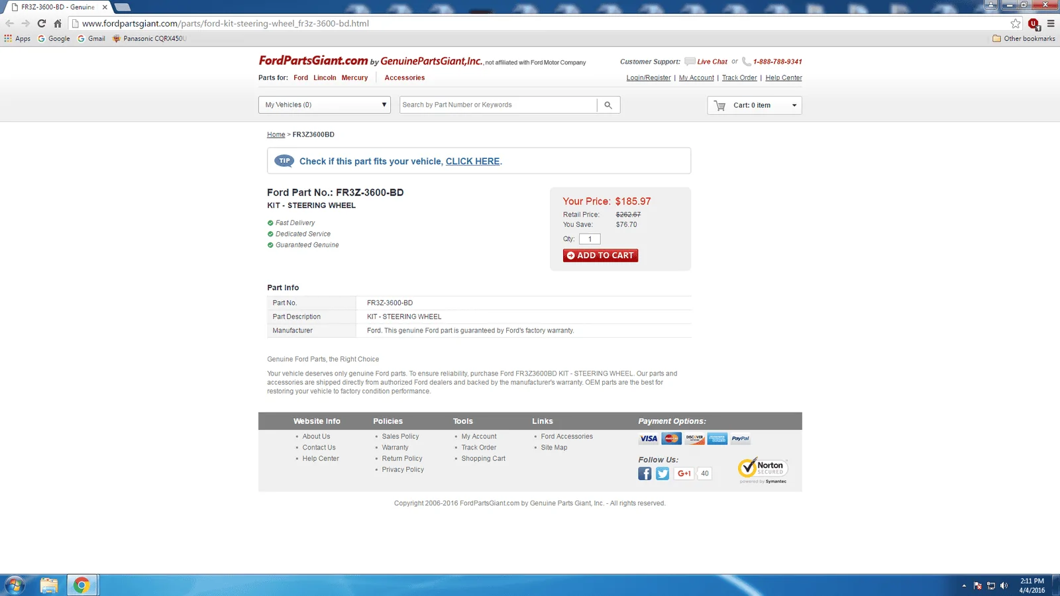The height and width of the screenshot is (596, 1060).
Task: Click the Norton Secured seal
Action: [763, 470]
